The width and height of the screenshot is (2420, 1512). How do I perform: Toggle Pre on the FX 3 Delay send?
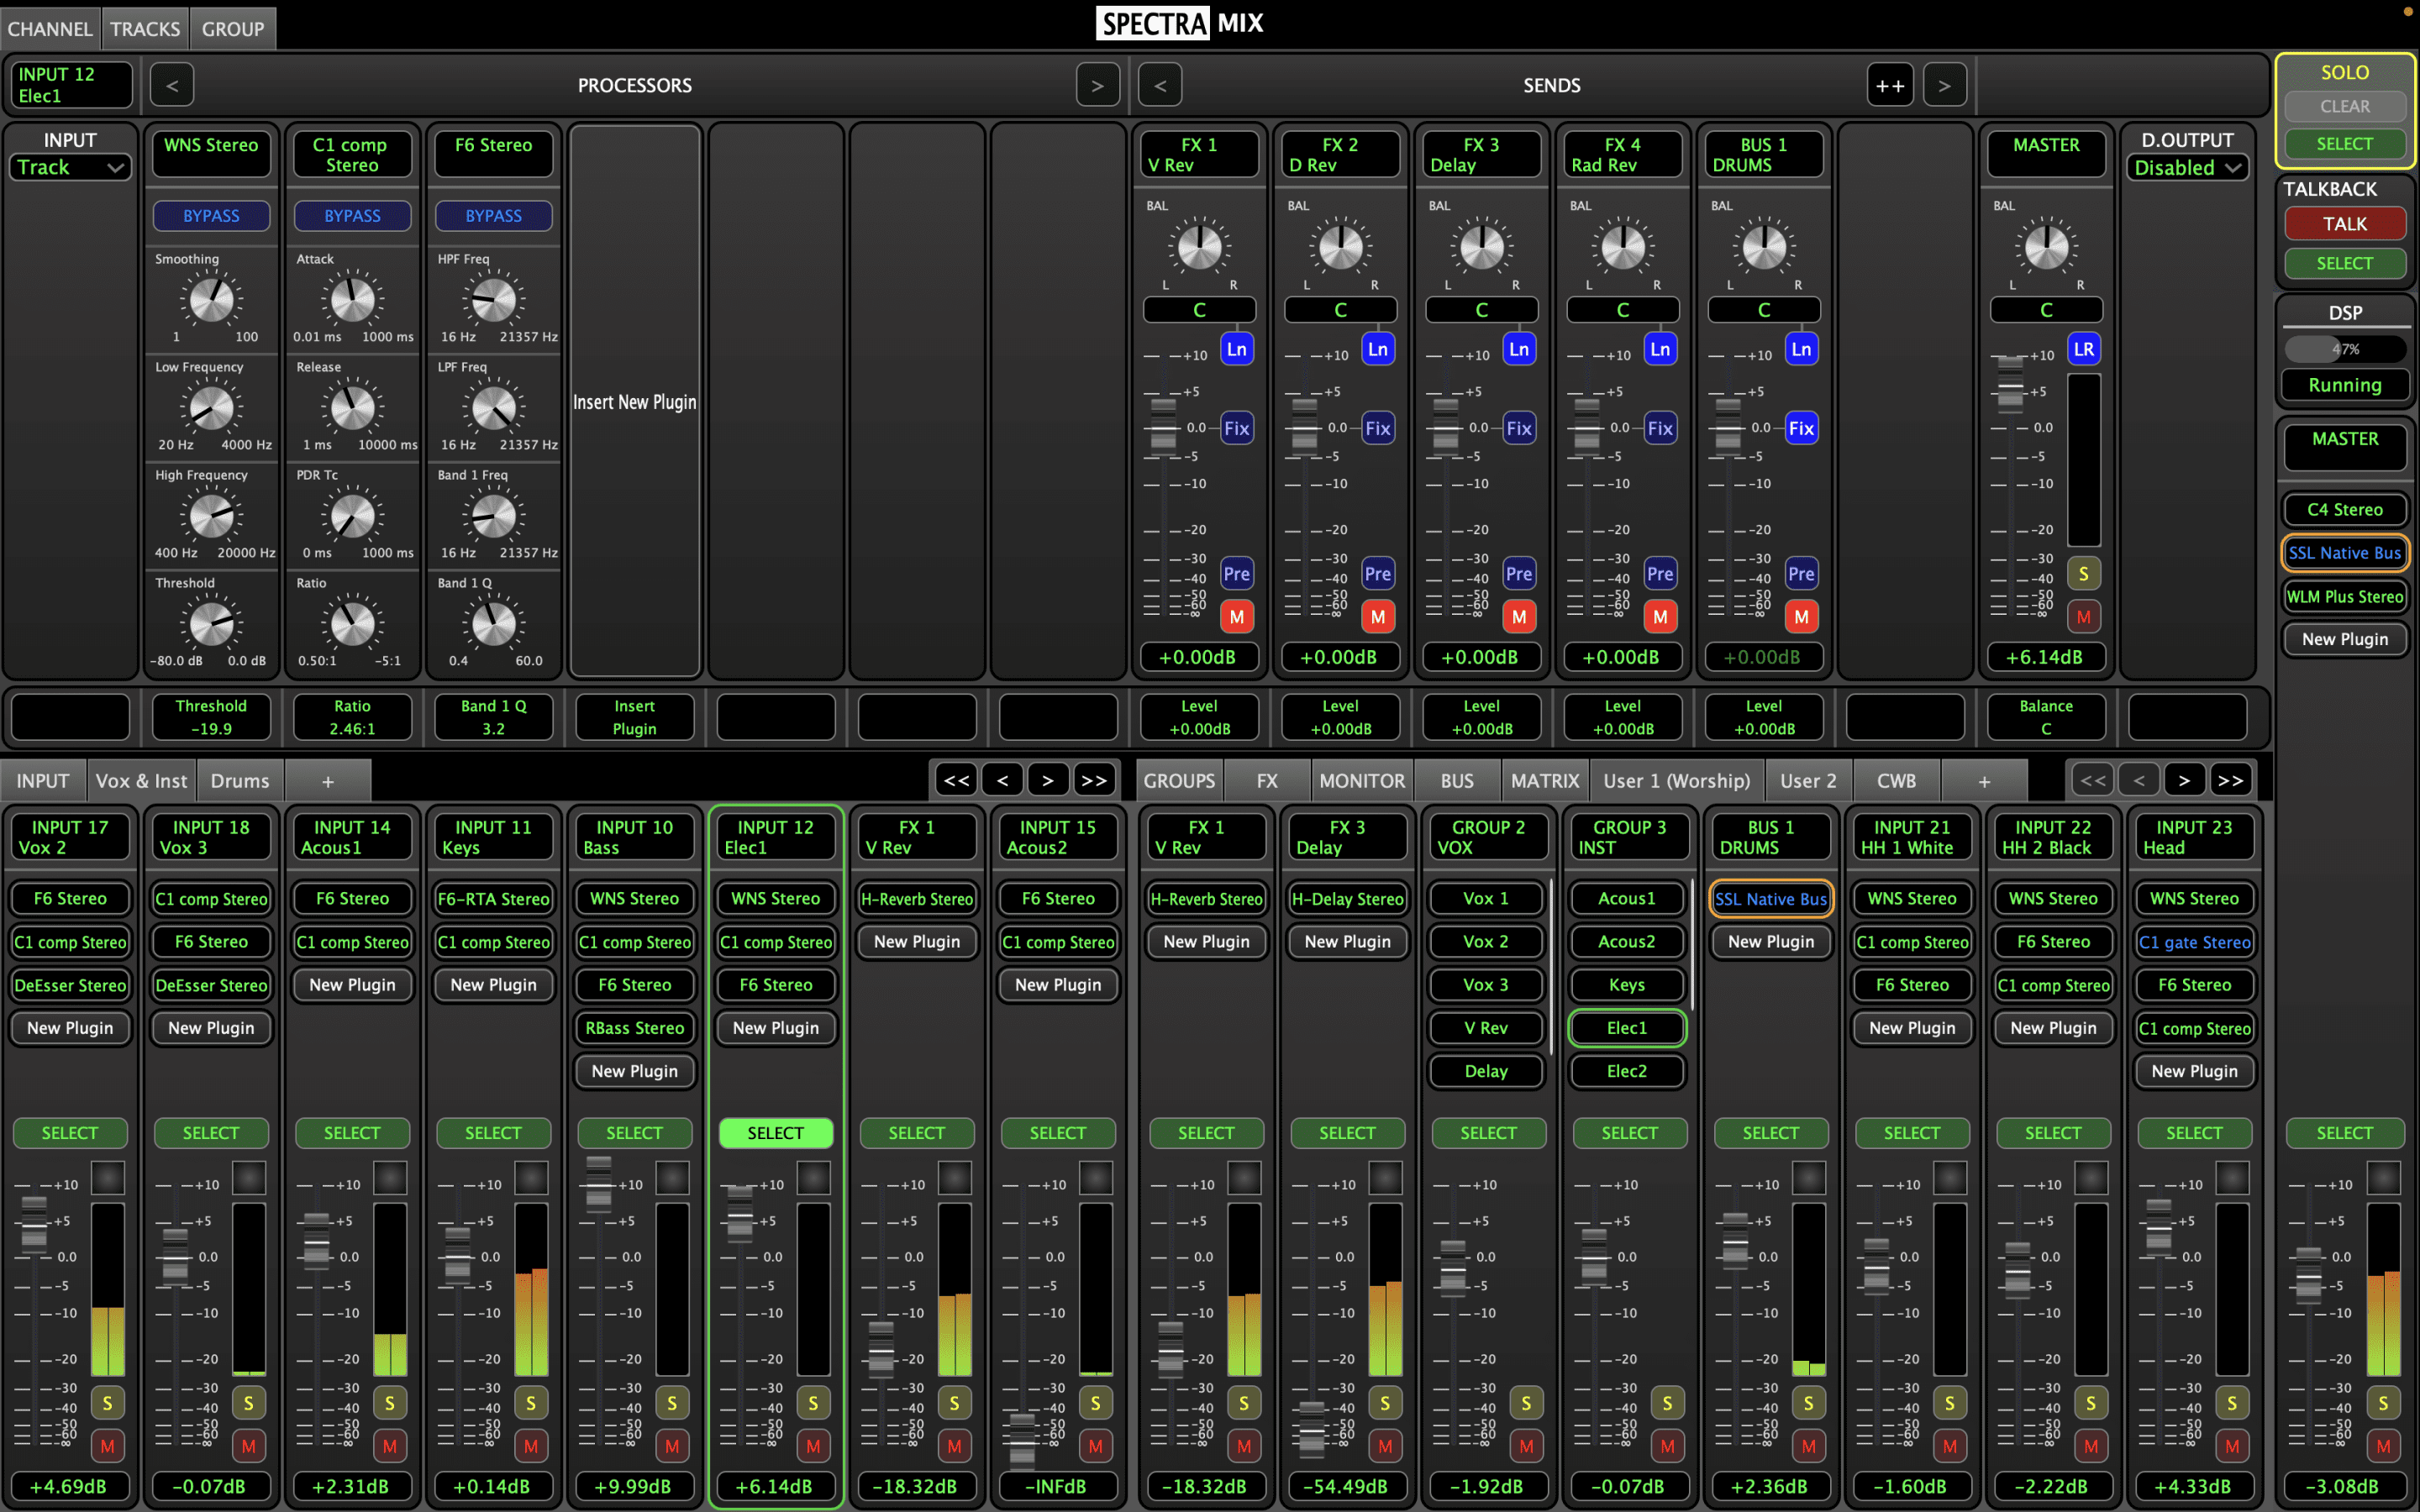[1518, 574]
